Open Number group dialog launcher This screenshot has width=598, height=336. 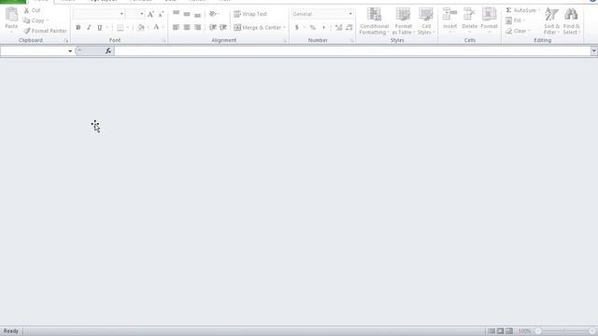[x=351, y=40]
